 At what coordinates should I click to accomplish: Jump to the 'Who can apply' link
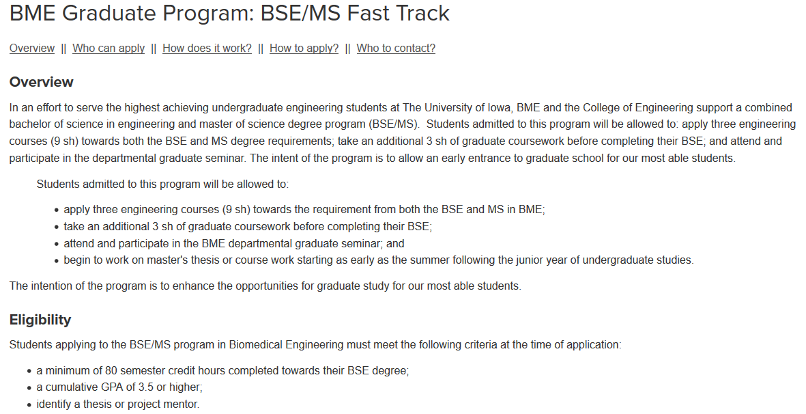(x=109, y=49)
